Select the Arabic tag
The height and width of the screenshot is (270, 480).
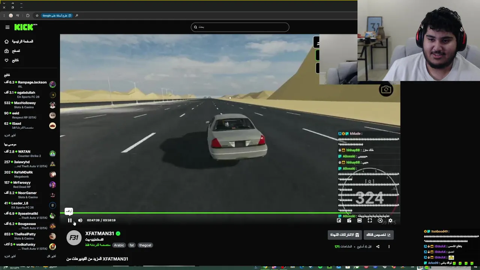pos(119,245)
